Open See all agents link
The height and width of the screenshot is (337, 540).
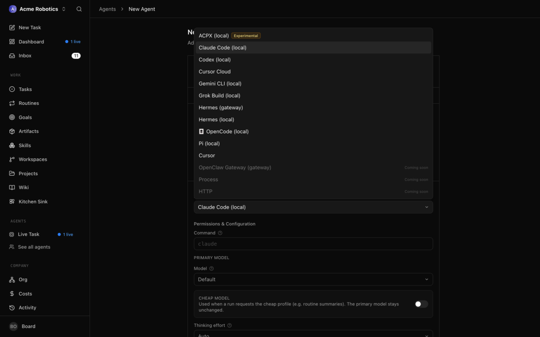[x=34, y=247]
